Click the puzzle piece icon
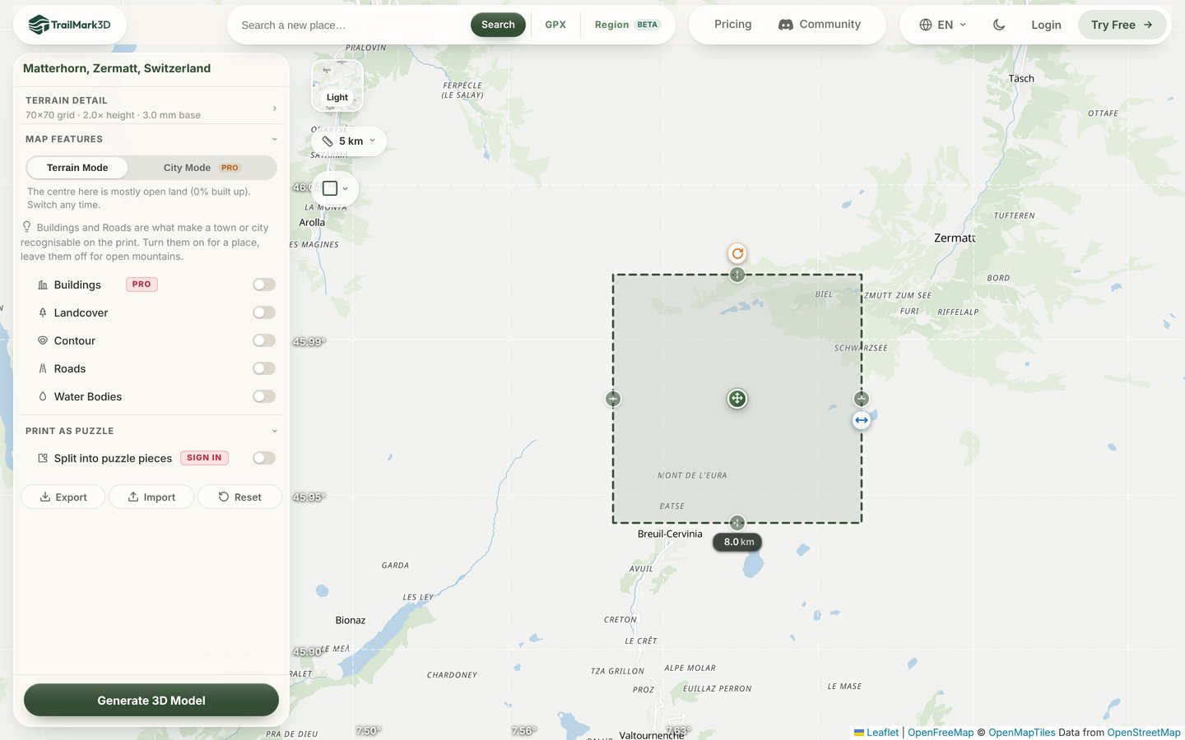The height and width of the screenshot is (740, 1185). [43, 458]
